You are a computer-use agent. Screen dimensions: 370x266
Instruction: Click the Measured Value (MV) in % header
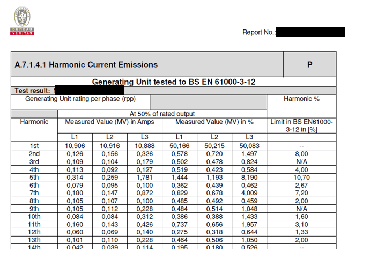point(213,122)
